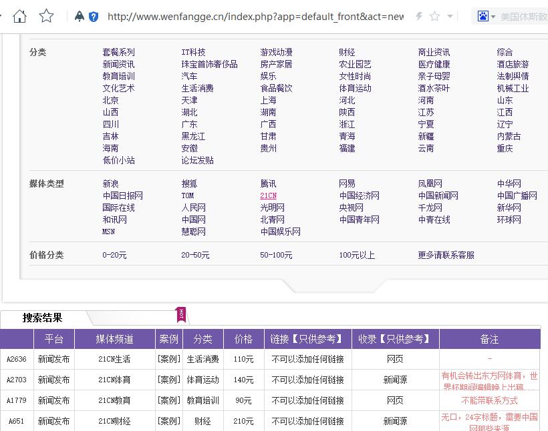Select the 医疗健康 category
The image size is (548, 431).
pyautogui.click(x=434, y=64)
